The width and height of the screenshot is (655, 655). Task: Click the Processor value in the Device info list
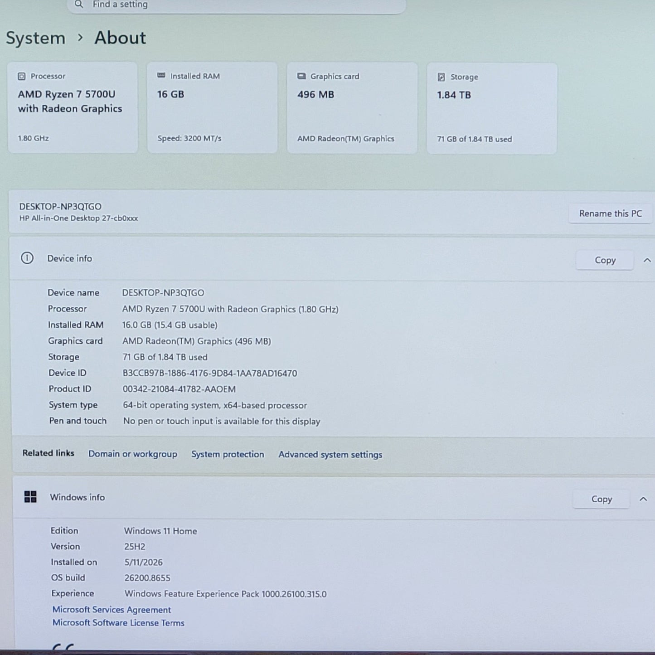[x=230, y=309]
